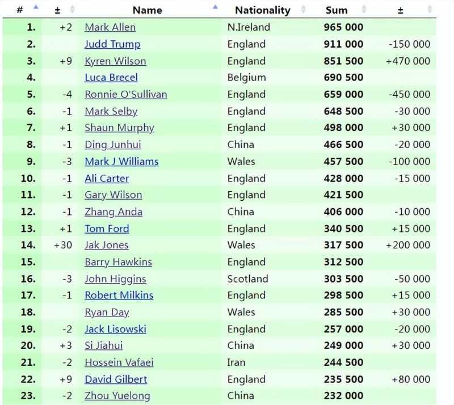Open the Si Jiahui link
Image resolution: width=454 pixels, height=405 pixels.
103,345
